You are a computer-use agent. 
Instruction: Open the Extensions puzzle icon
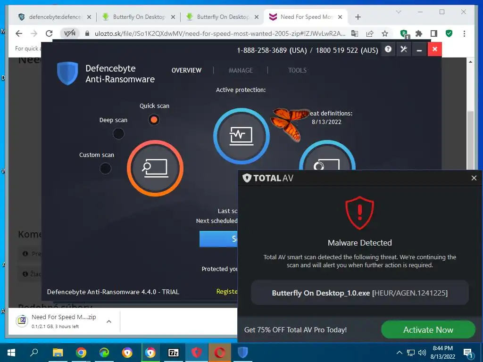click(419, 33)
